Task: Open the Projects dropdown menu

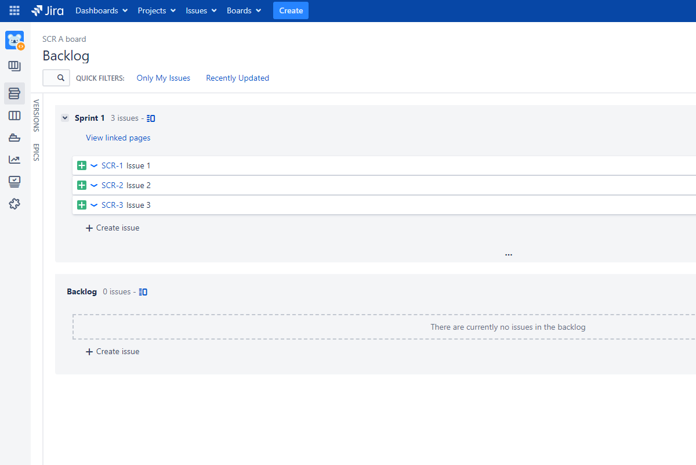Action: [x=157, y=10]
